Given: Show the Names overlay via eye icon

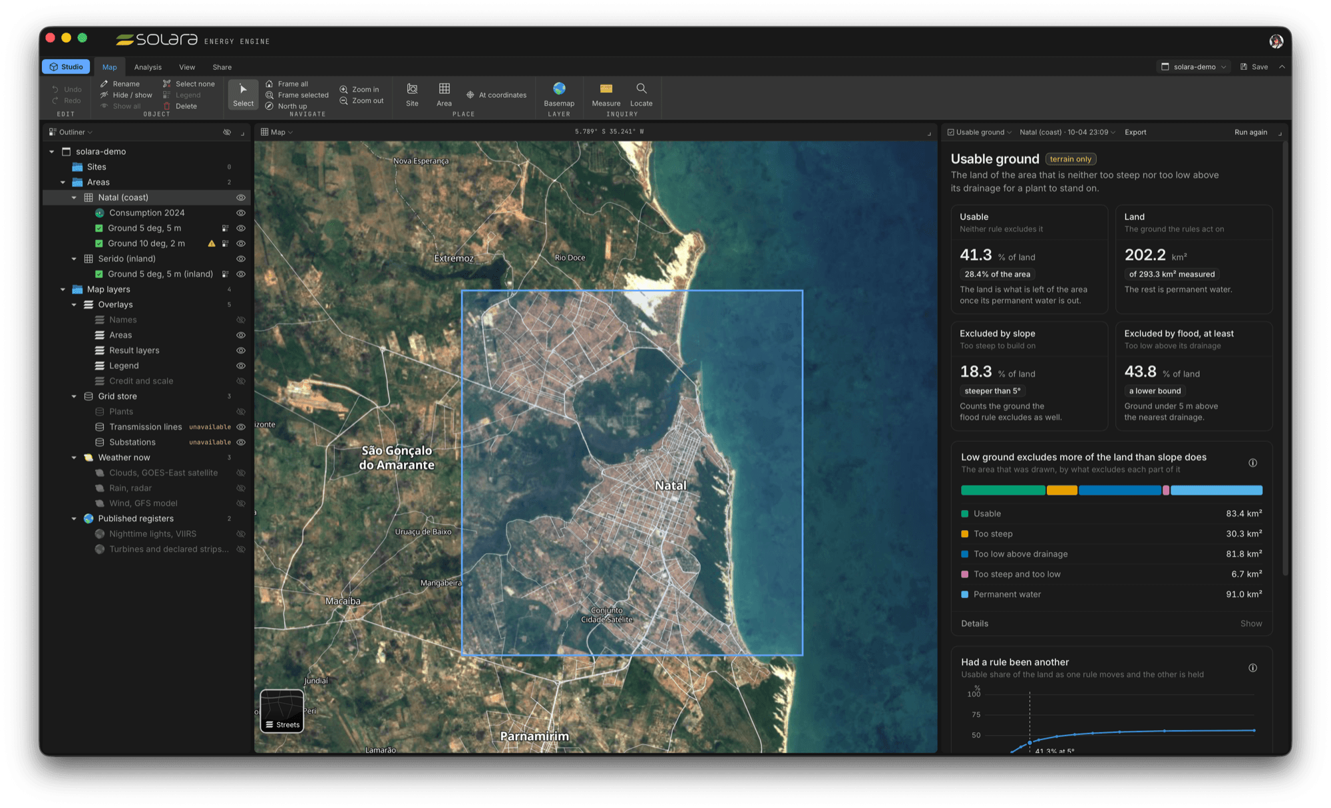Looking at the screenshot, I should point(241,320).
